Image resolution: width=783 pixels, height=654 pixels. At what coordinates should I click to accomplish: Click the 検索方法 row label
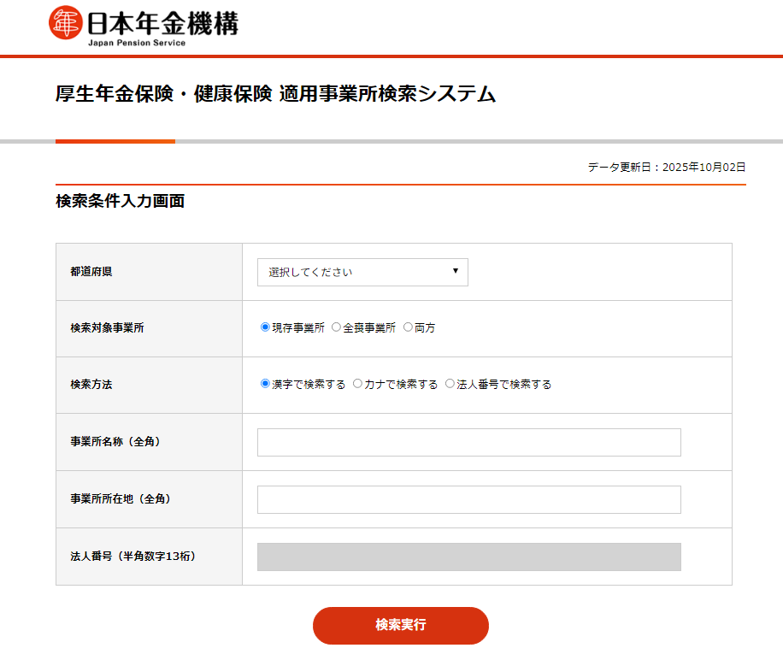(x=91, y=385)
